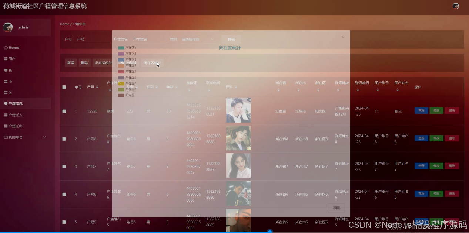This screenshot has height=233, width=469.
Task: Toggle the 所在区1 legend swatch
Action: [121, 48]
